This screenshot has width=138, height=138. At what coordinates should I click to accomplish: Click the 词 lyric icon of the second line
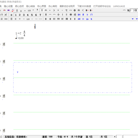(4, 61)
